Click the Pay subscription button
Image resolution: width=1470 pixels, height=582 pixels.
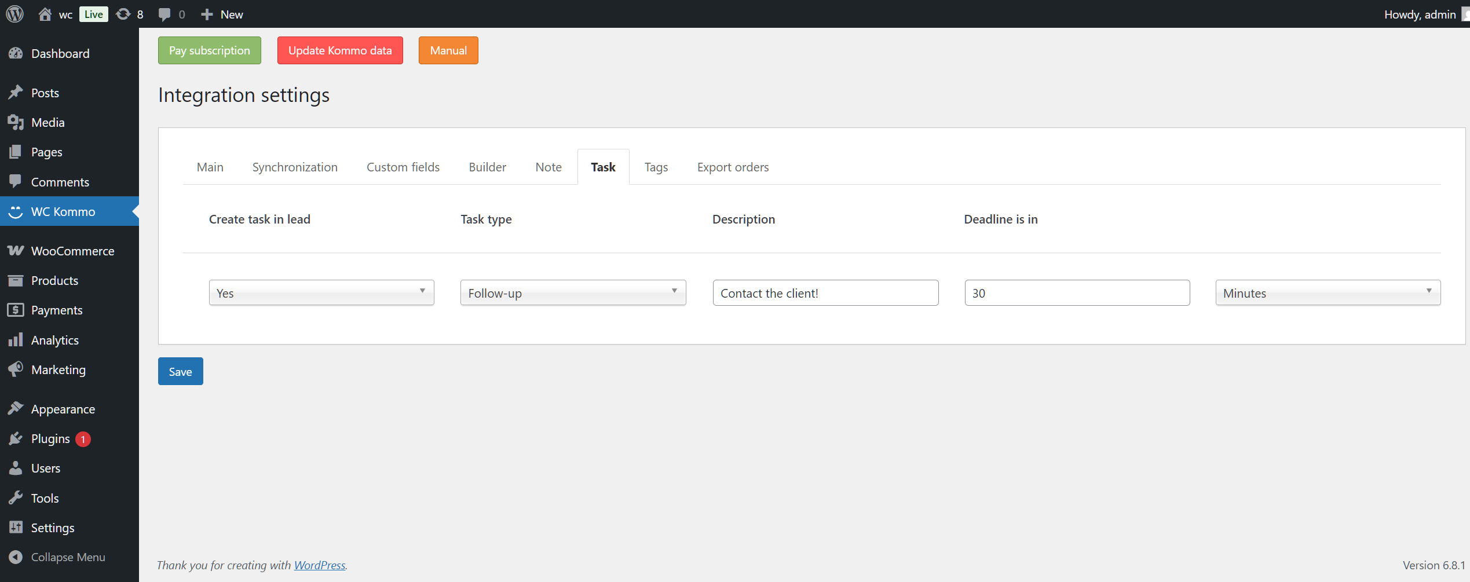[209, 50]
